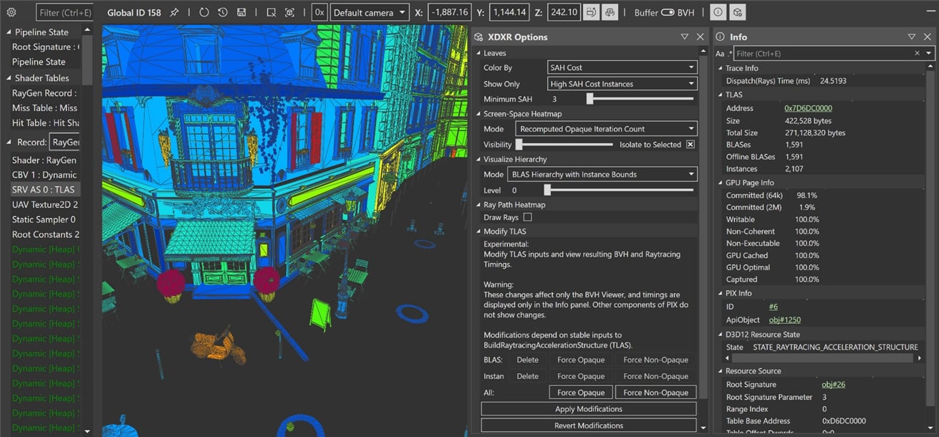939x437 pixels.
Task: Open the Visualize Hierarchy Mode dropdown
Action: click(x=602, y=174)
